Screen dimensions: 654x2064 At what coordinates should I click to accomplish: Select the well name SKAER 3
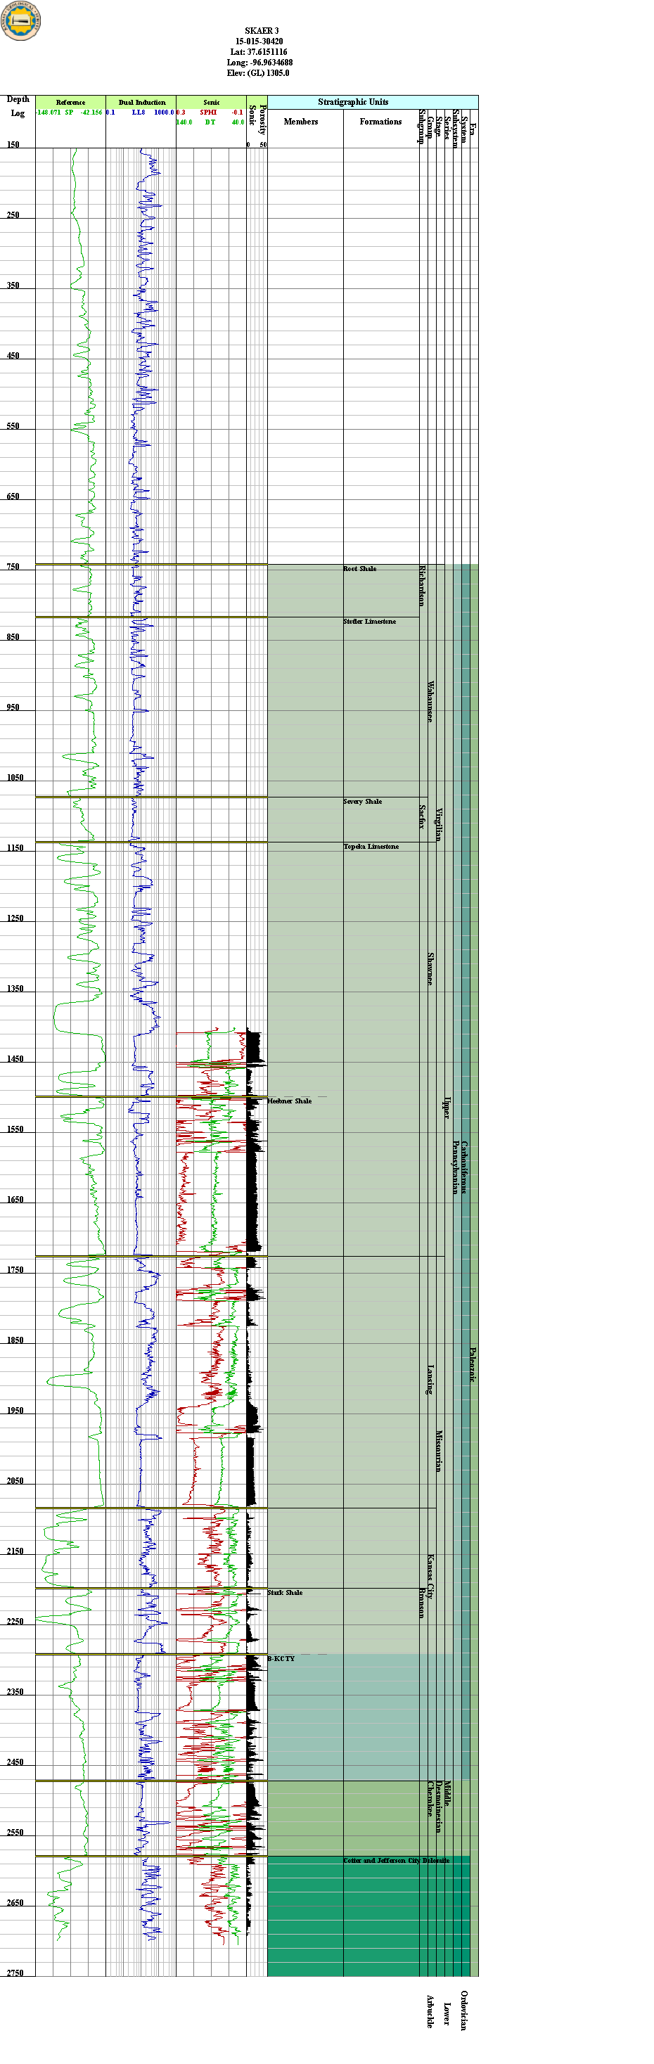pyautogui.click(x=262, y=30)
